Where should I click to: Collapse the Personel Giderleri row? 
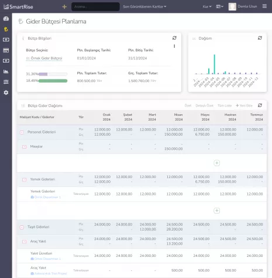(x=22, y=132)
